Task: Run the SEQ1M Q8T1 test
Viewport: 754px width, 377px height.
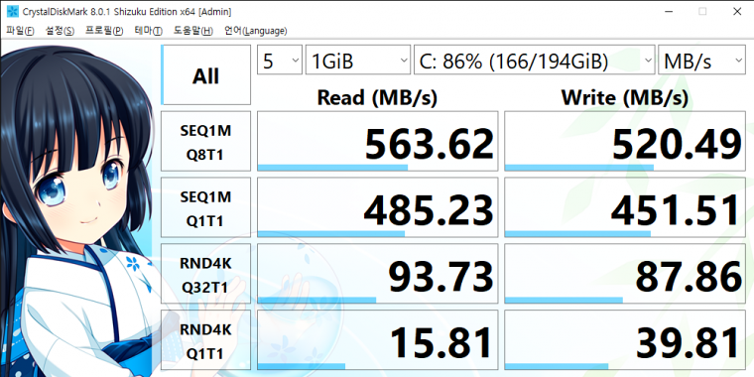Action: tap(205, 141)
